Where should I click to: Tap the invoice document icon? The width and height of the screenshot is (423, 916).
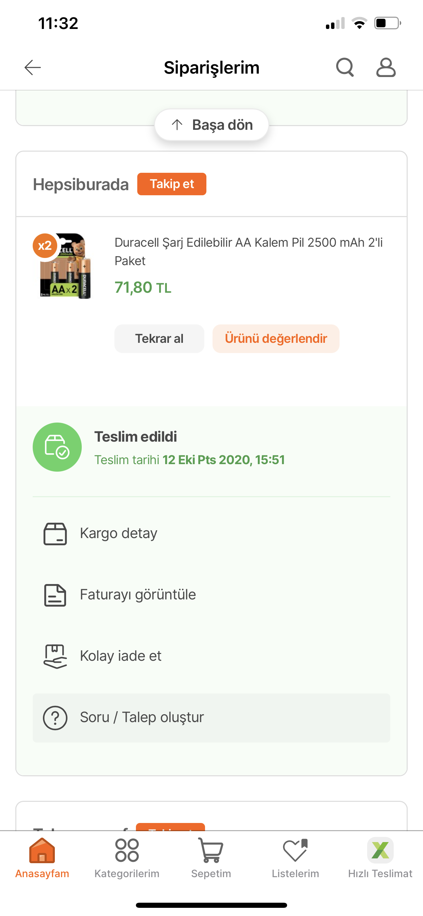click(55, 595)
